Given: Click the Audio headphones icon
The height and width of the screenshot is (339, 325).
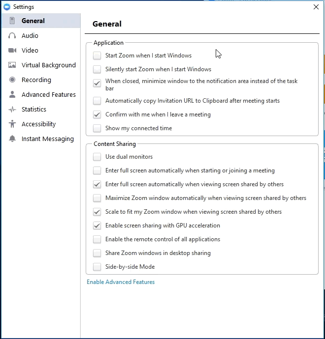Looking at the screenshot, I should (x=12, y=35).
